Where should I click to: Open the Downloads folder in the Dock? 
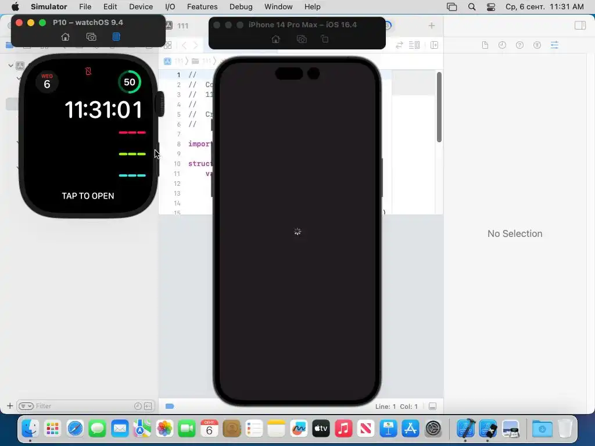click(542, 429)
